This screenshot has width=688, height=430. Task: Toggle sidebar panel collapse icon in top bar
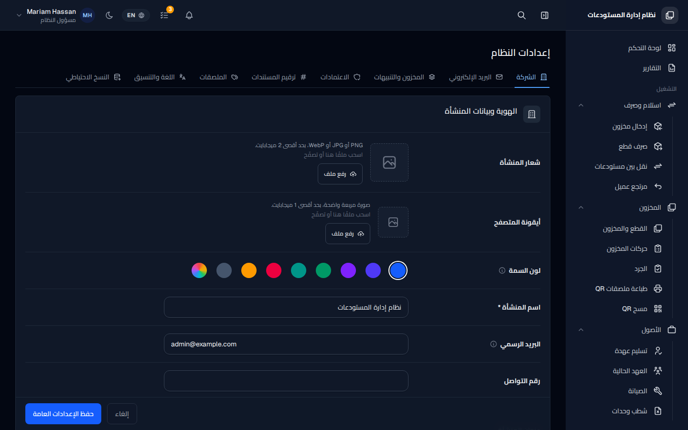click(545, 15)
